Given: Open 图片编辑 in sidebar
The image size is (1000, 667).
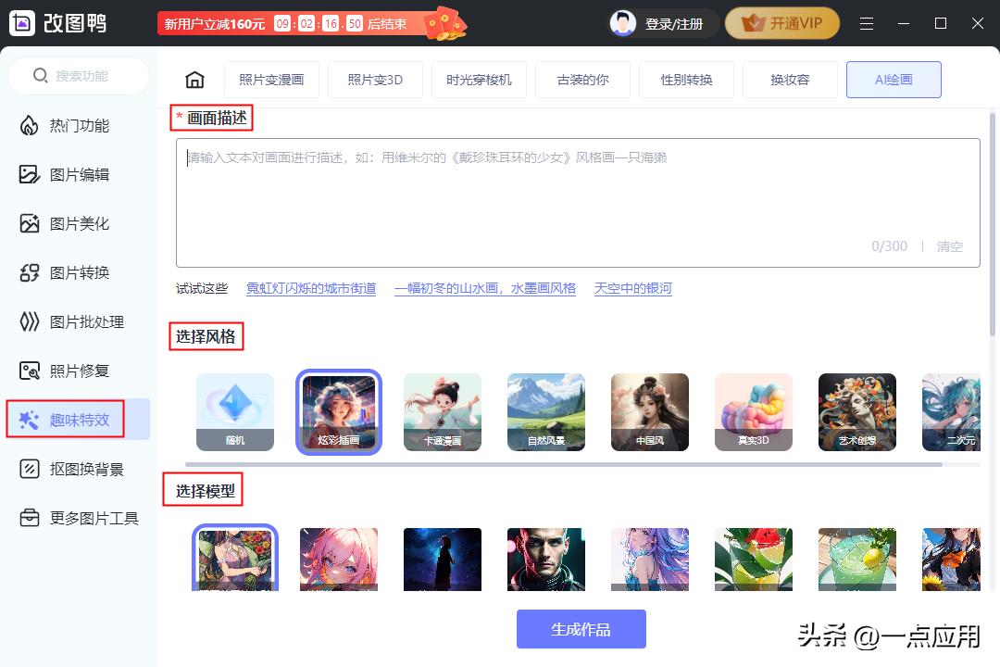Looking at the screenshot, I should pyautogui.click(x=79, y=174).
